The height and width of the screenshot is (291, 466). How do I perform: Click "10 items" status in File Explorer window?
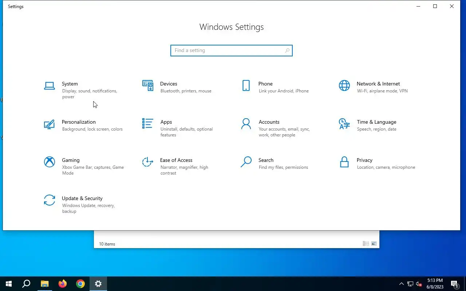[x=107, y=244]
